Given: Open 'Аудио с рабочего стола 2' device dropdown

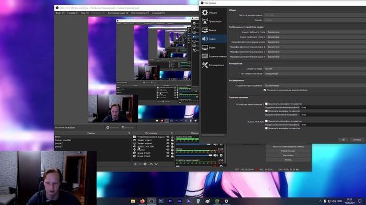Looking at the screenshot, I should [316, 37].
